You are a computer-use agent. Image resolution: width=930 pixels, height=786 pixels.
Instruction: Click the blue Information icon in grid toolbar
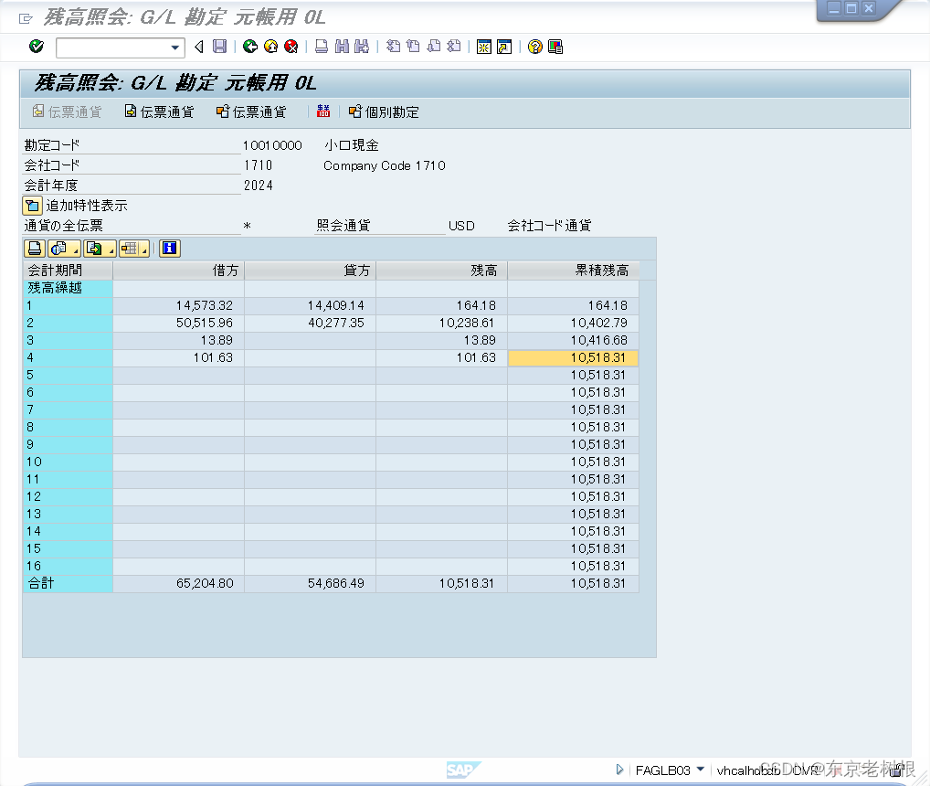(x=170, y=249)
